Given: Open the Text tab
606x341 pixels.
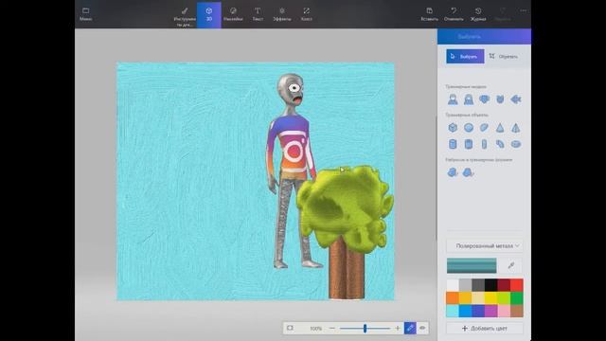Looking at the screenshot, I should click(x=258, y=14).
